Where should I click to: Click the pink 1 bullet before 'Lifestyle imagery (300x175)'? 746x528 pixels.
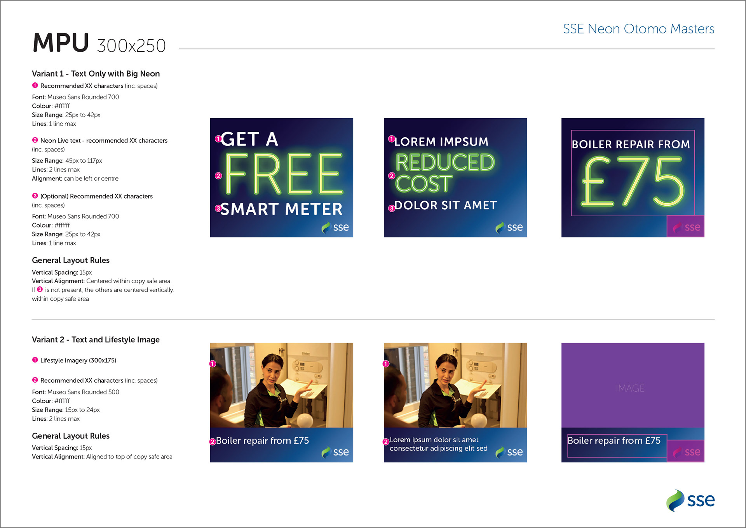coord(35,360)
